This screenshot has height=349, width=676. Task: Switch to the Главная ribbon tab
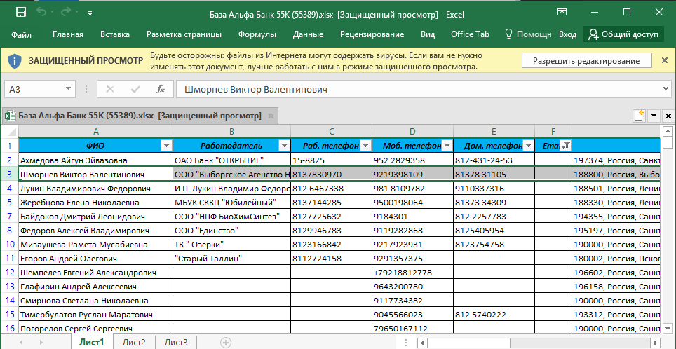click(68, 34)
